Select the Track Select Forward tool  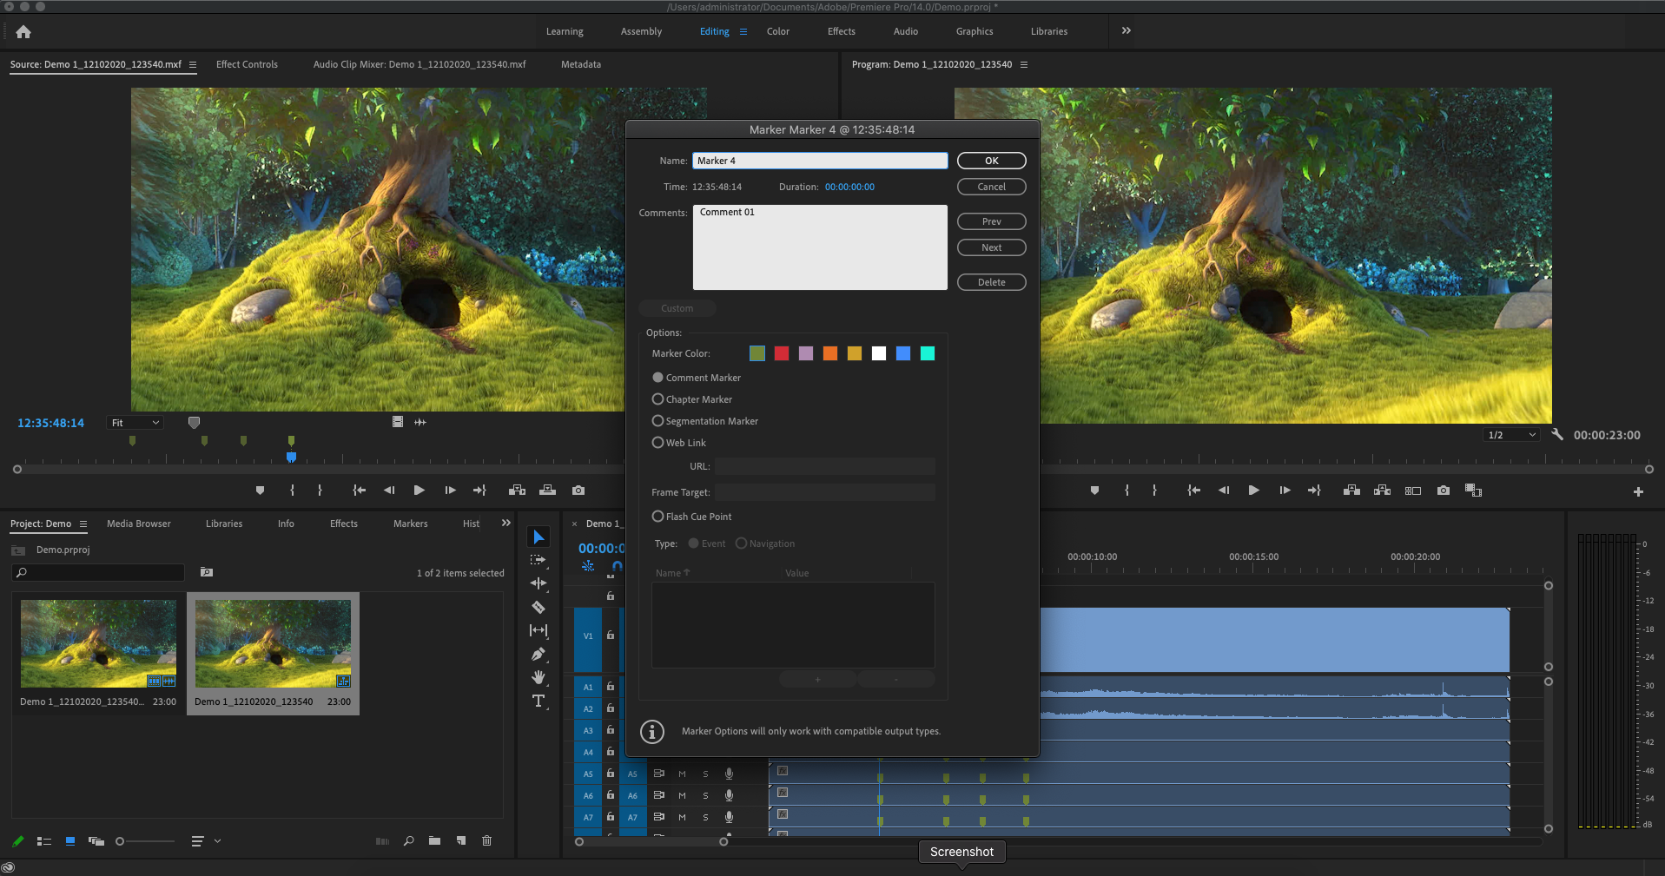tap(538, 560)
